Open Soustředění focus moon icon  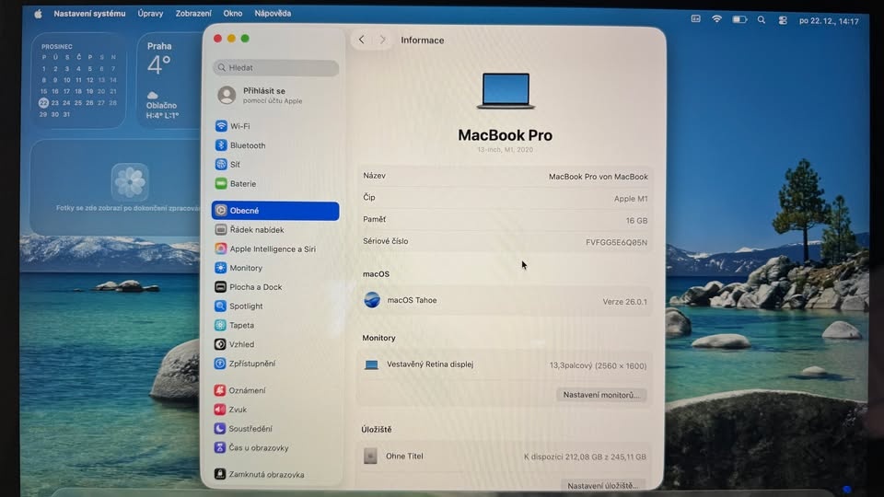click(x=220, y=428)
